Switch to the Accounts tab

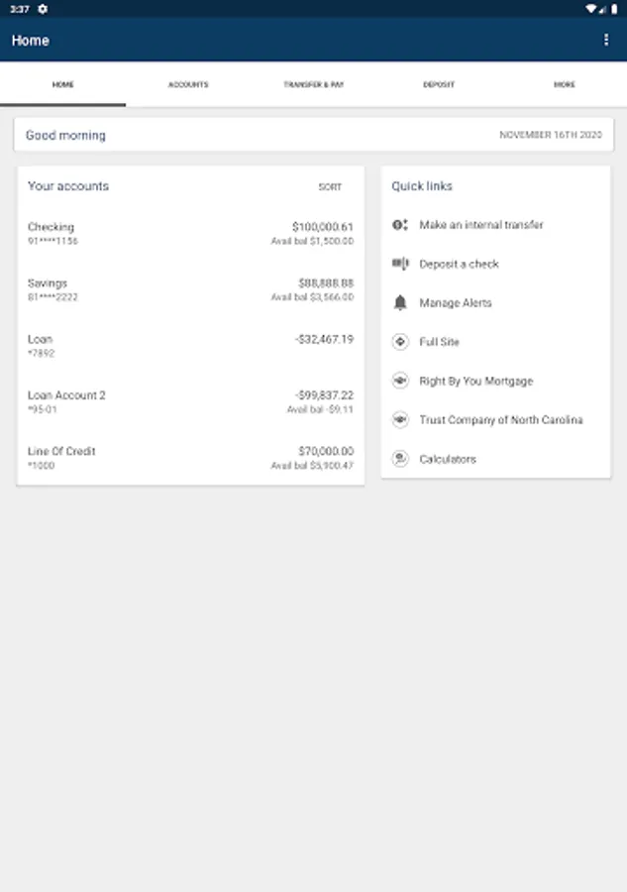[188, 85]
